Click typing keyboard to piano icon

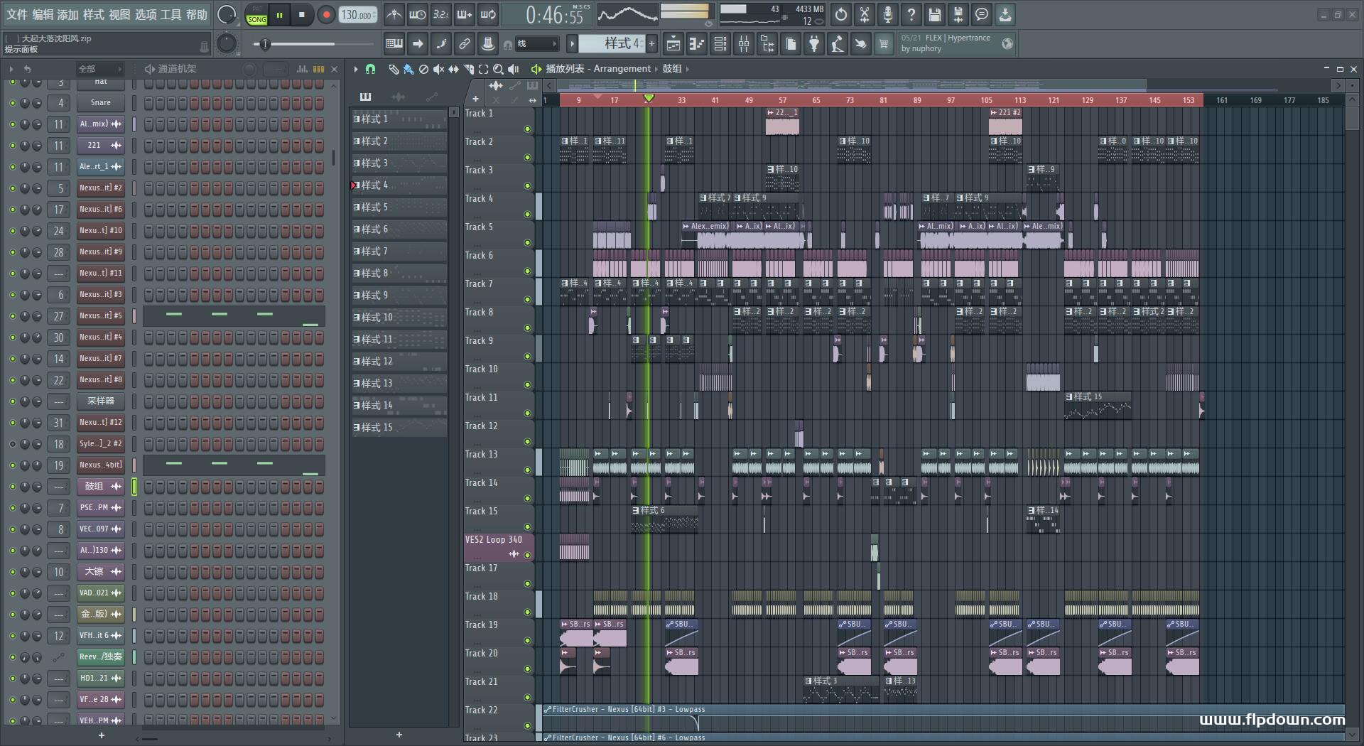click(x=394, y=44)
